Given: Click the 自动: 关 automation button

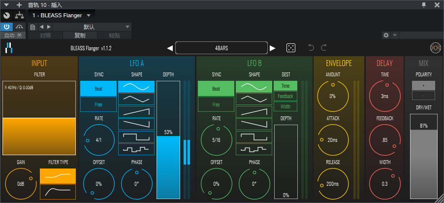Looking at the screenshot, I should click(13, 35).
